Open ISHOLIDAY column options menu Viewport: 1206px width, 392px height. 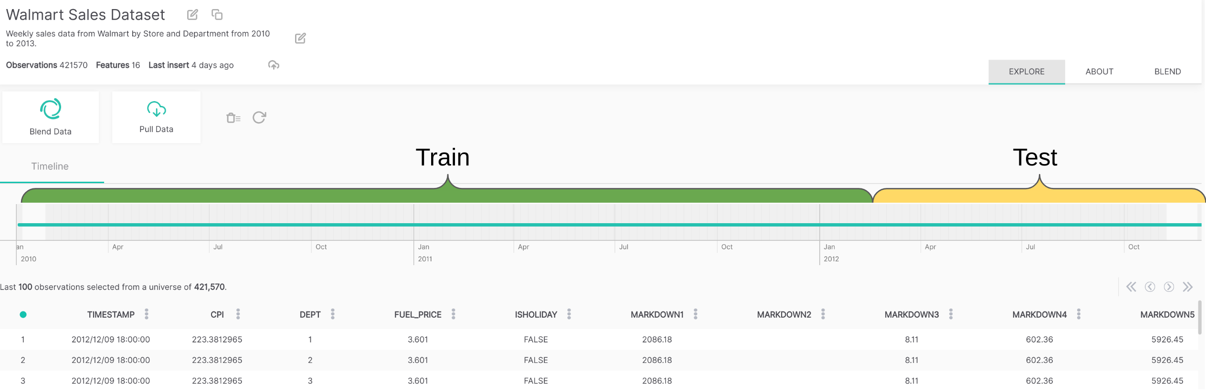[x=569, y=314]
